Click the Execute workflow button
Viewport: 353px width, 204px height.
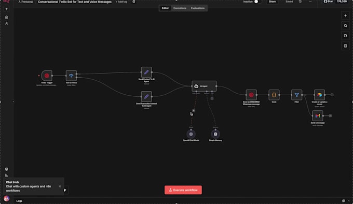[183, 190]
